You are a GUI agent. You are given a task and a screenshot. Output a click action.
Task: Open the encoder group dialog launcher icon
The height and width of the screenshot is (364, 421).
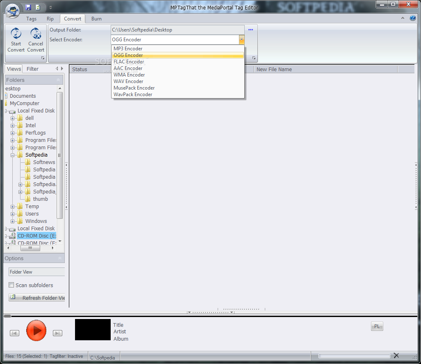(x=254, y=58)
